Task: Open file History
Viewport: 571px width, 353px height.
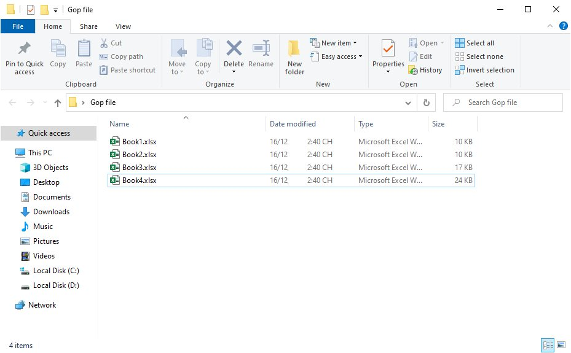Action: (x=425, y=70)
